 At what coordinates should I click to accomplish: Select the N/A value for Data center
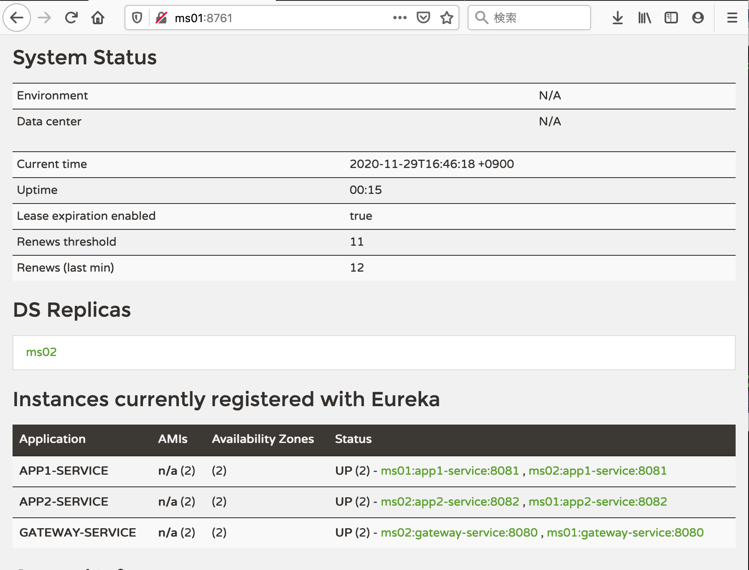click(x=550, y=121)
